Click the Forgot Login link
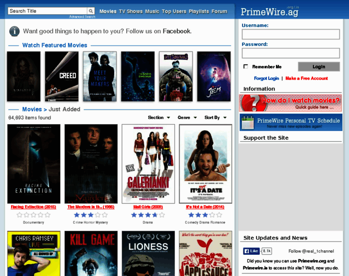This screenshot has height=276, width=349. [266, 78]
